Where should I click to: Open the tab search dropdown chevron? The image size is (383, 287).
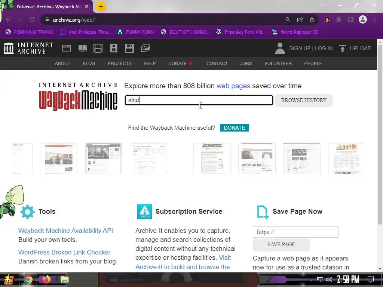click(x=323, y=5)
